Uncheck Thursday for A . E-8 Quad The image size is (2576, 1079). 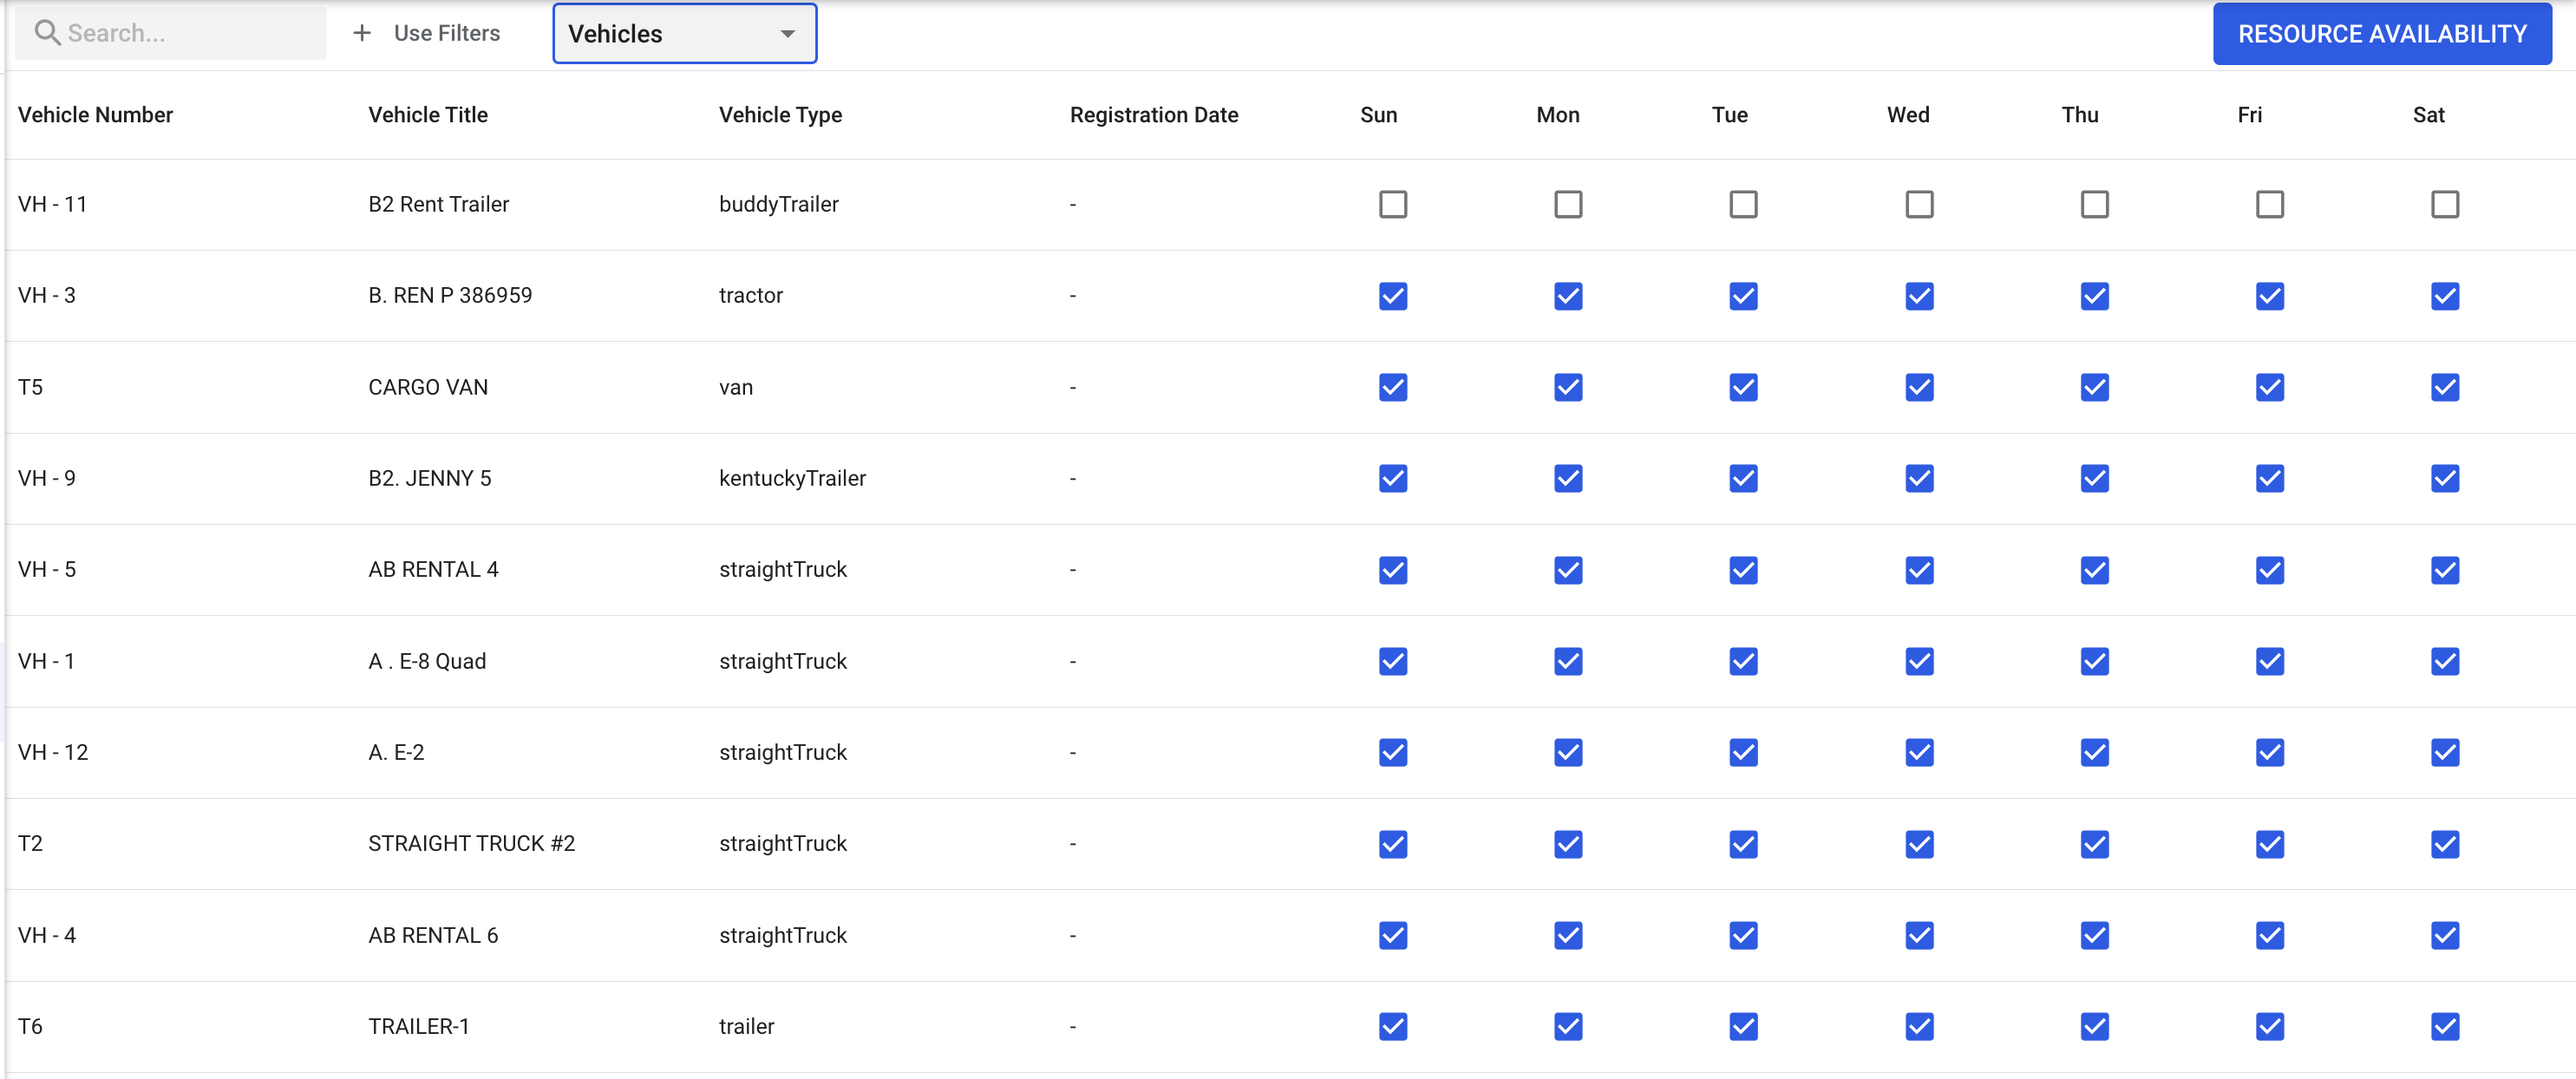point(2094,661)
